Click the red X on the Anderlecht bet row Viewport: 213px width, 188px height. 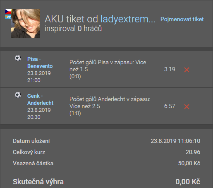pyautogui.click(x=187, y=106)
